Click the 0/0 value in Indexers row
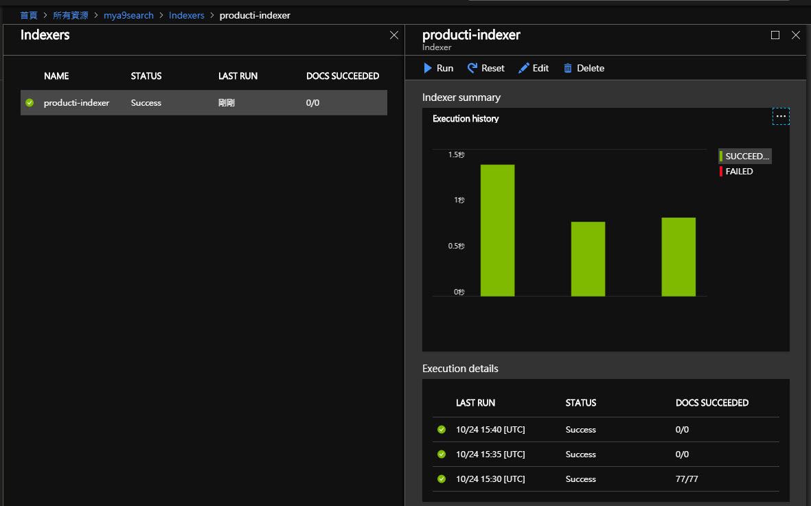Image resolution: width=811 pixels, height=506 pixels. [312, 103]
